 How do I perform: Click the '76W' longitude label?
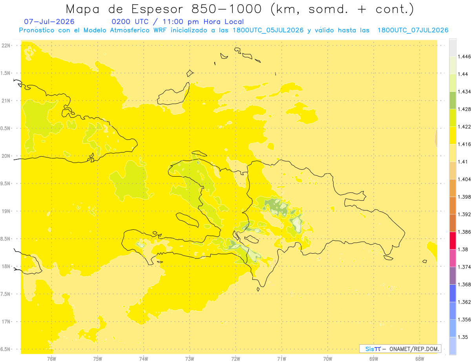pos(51,359)
